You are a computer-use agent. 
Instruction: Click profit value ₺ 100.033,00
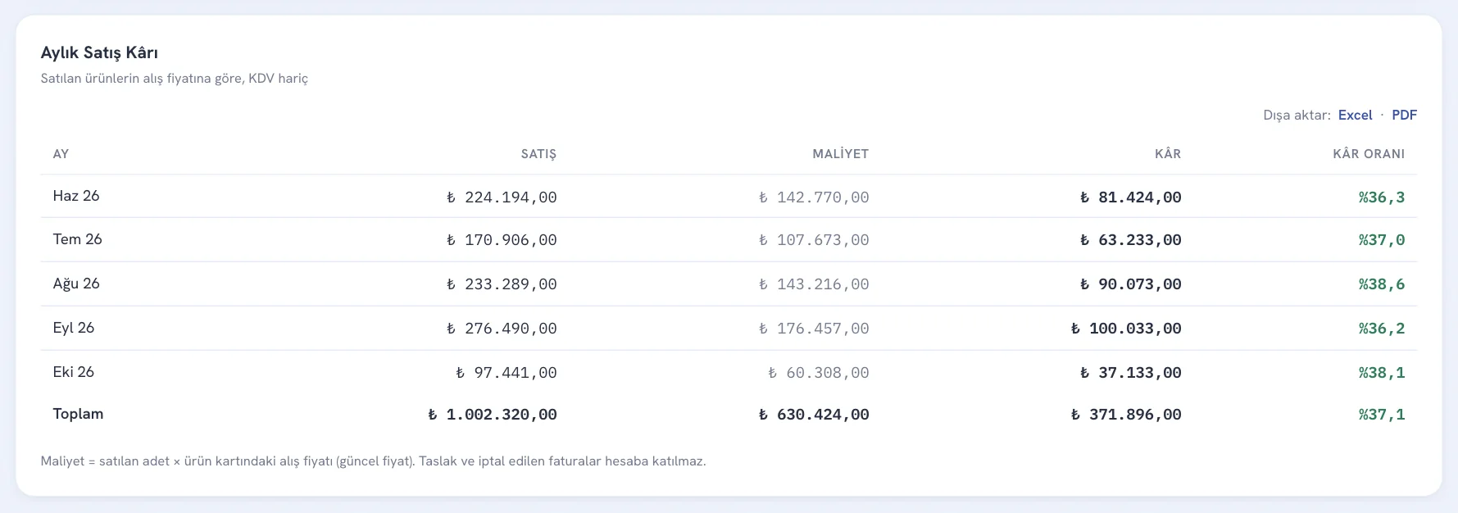tap(1126, 329)
